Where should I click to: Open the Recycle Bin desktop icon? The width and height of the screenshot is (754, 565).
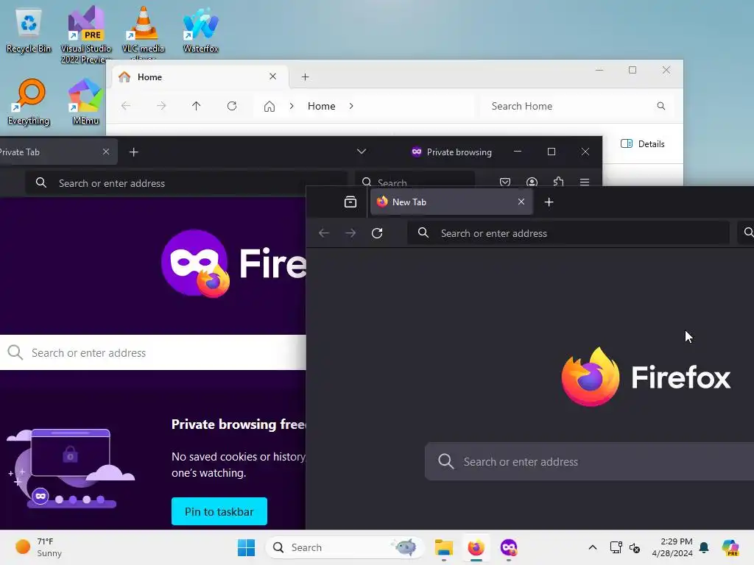[29, 30]
